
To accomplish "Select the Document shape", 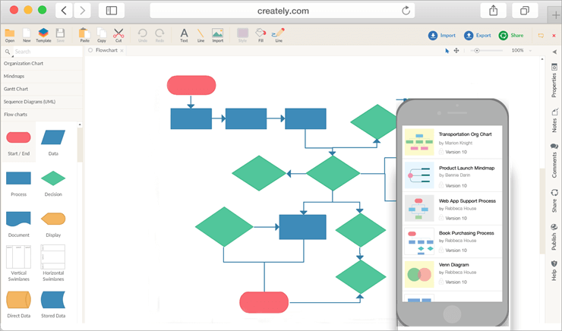I will coord(19,224).
